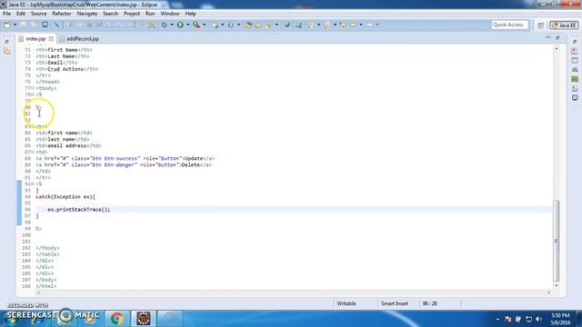Collapse the tbody fold at line 77
The width and height of the screenshot is (582, 327).
(x=33, y=88)
